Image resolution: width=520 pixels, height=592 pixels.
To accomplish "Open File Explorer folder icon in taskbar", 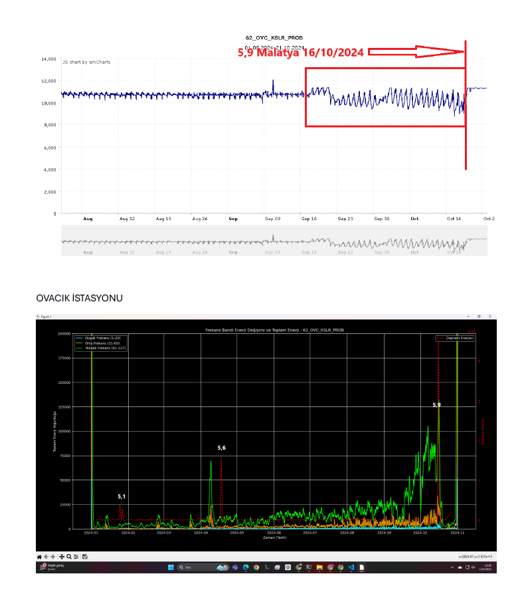I will coord(319,567).
